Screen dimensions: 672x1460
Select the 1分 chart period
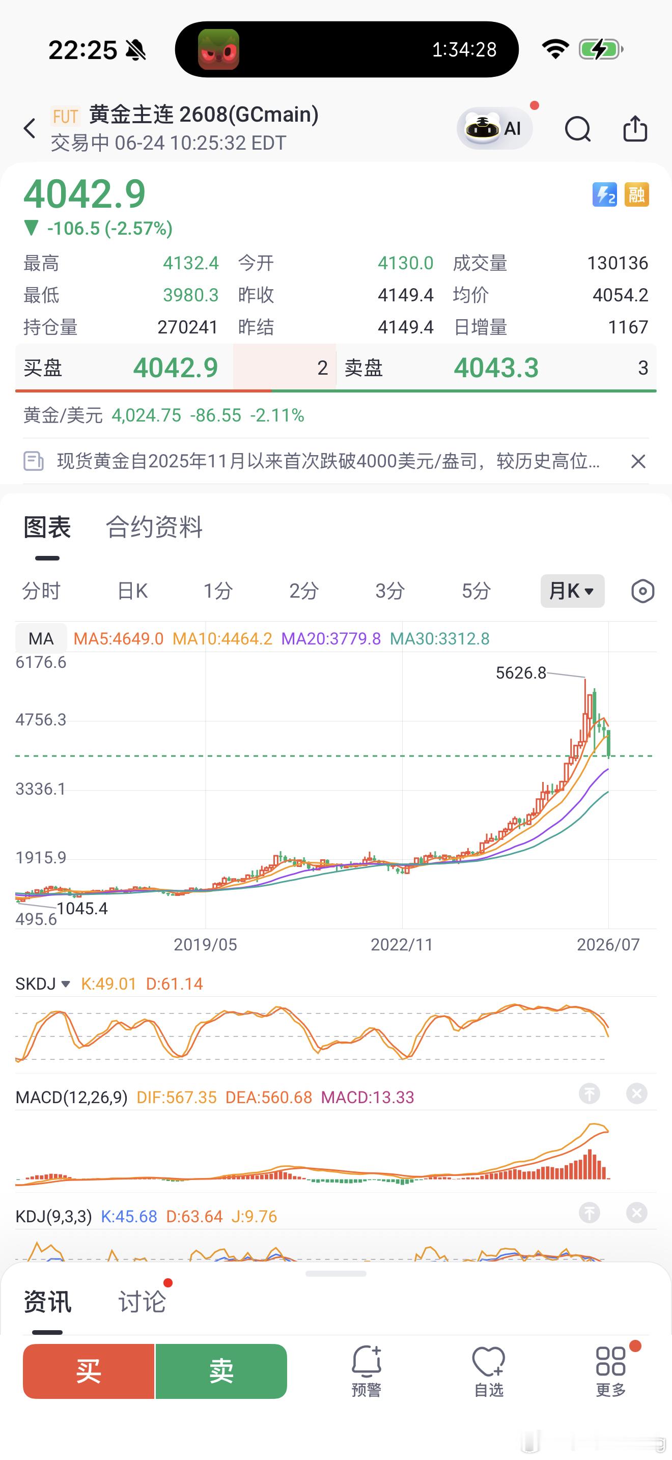(218, 591)
